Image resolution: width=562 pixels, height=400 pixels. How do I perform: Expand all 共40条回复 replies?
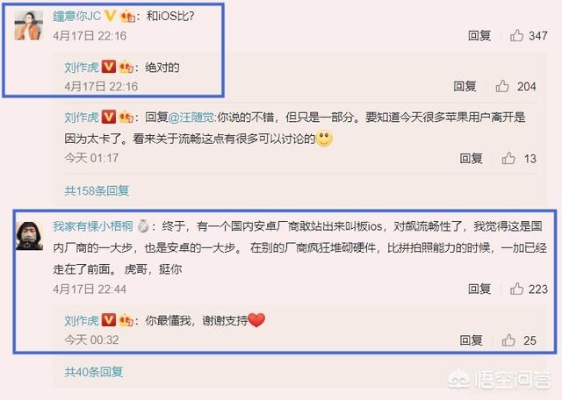pyautogui.click(x=94, y=372)
